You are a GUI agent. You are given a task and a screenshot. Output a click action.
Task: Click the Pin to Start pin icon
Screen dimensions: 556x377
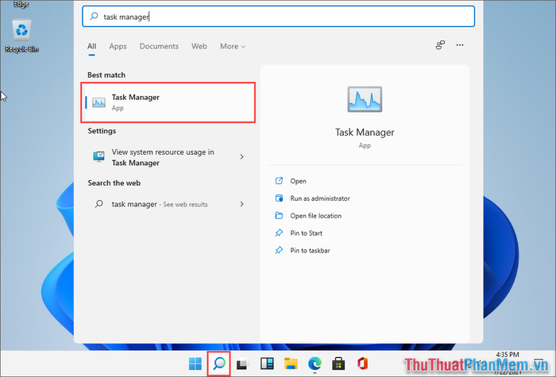coord(279,233)
